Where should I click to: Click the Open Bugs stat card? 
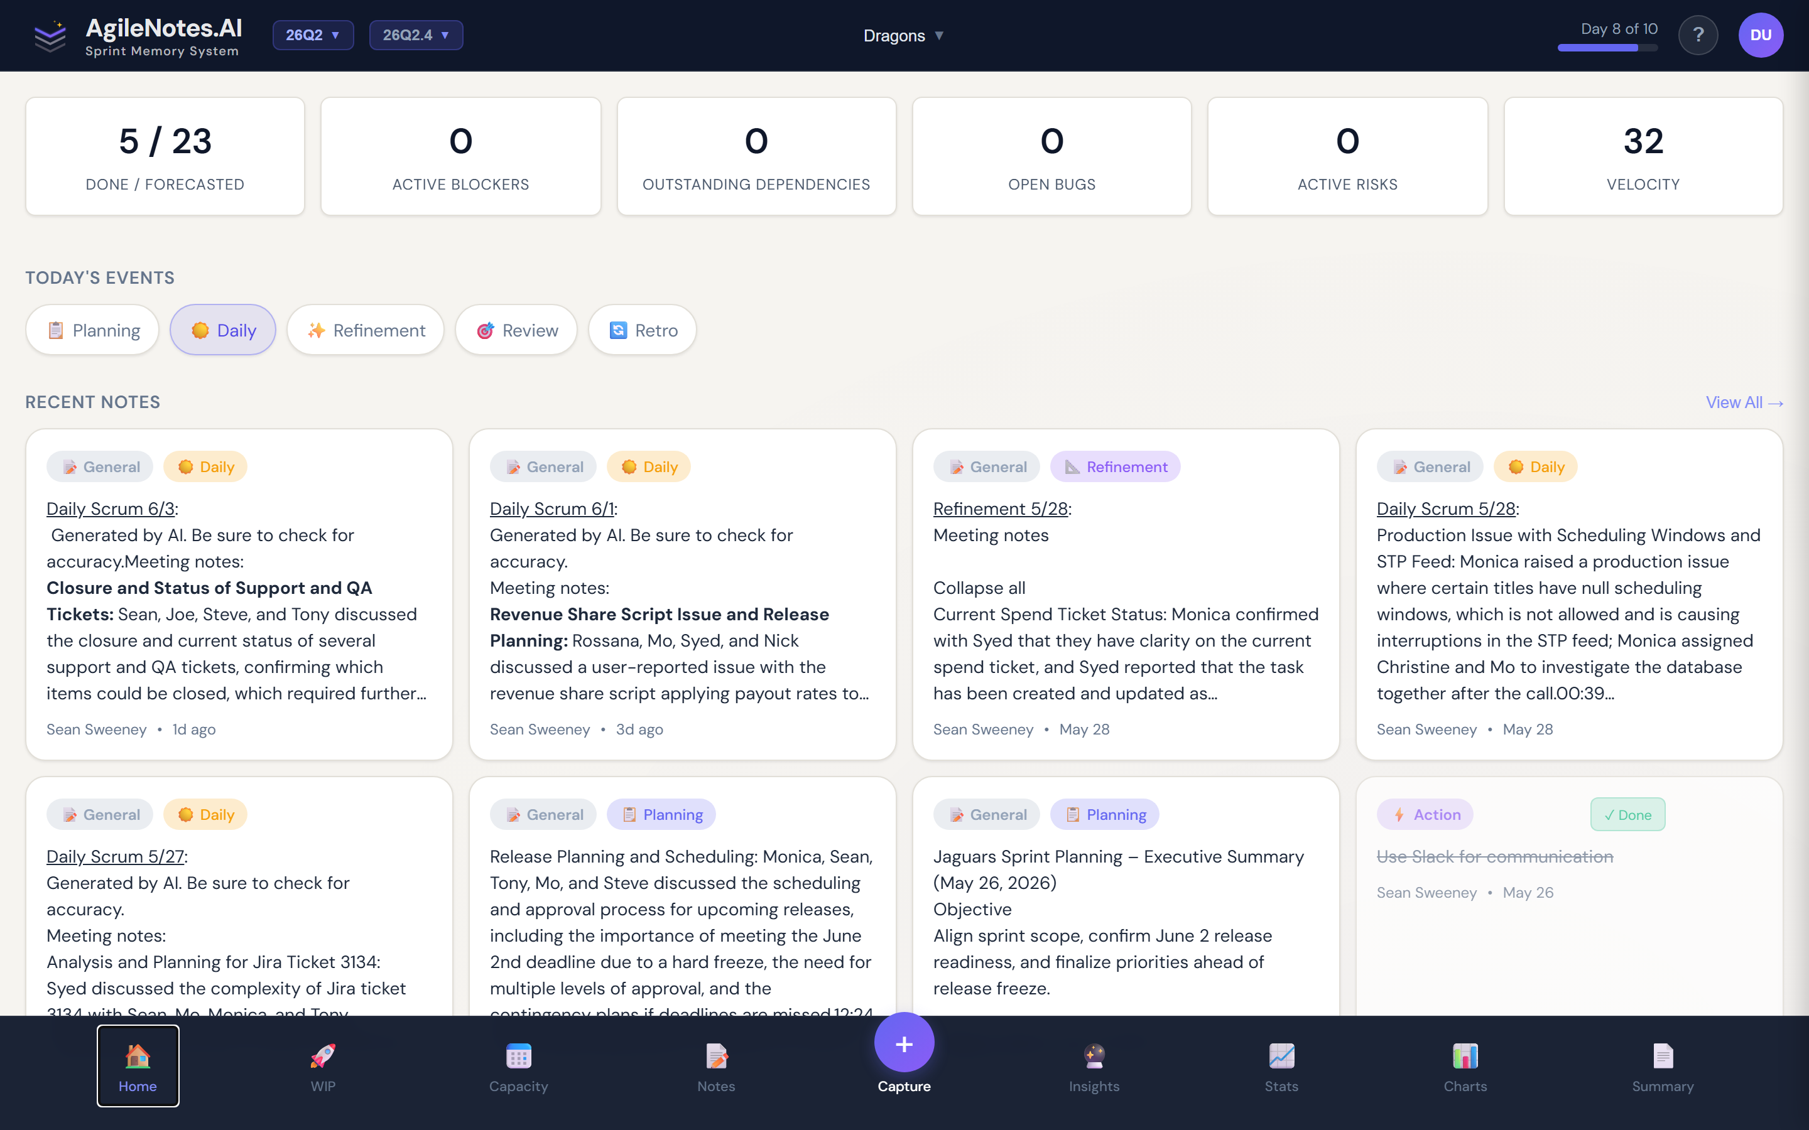coord(1051,156)
